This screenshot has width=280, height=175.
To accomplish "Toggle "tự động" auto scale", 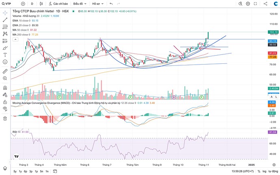I will coord(273,171).
